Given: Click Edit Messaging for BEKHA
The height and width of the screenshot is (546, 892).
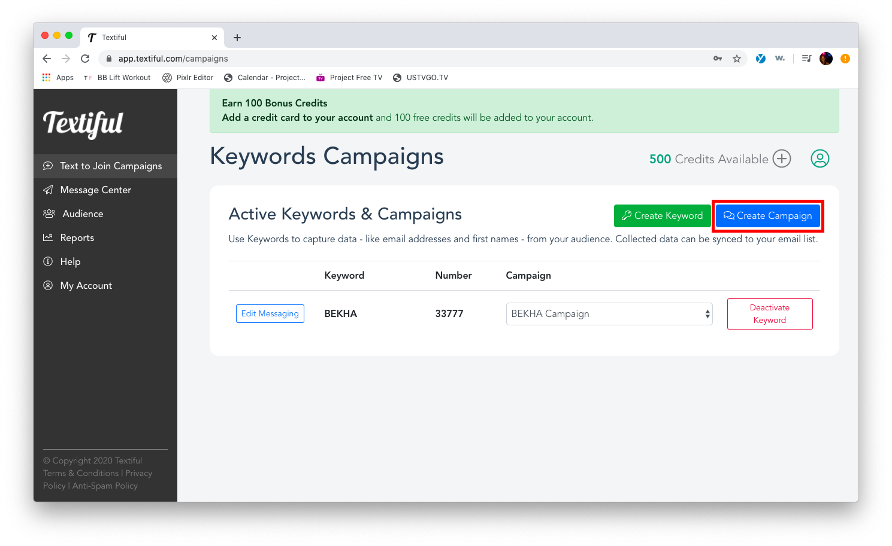Looking at the screenshot, I should click(270, 313).
